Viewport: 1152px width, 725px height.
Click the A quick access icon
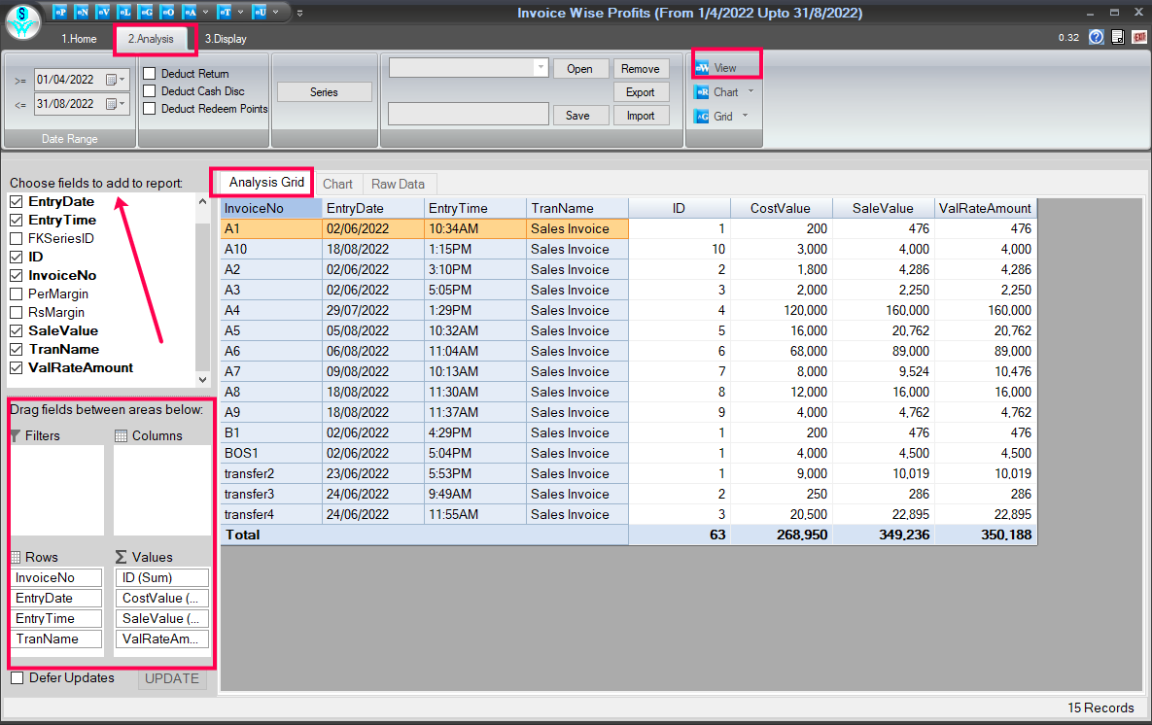click(x=190, y=12)
